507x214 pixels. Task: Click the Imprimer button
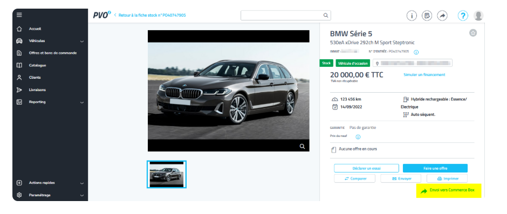[447, 178]
